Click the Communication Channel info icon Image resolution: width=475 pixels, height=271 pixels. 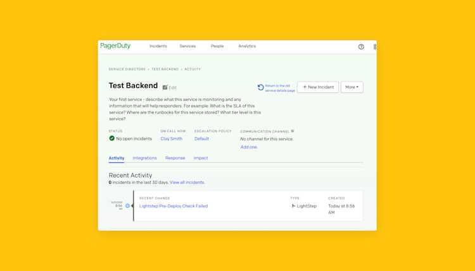[x=293, y=131]
